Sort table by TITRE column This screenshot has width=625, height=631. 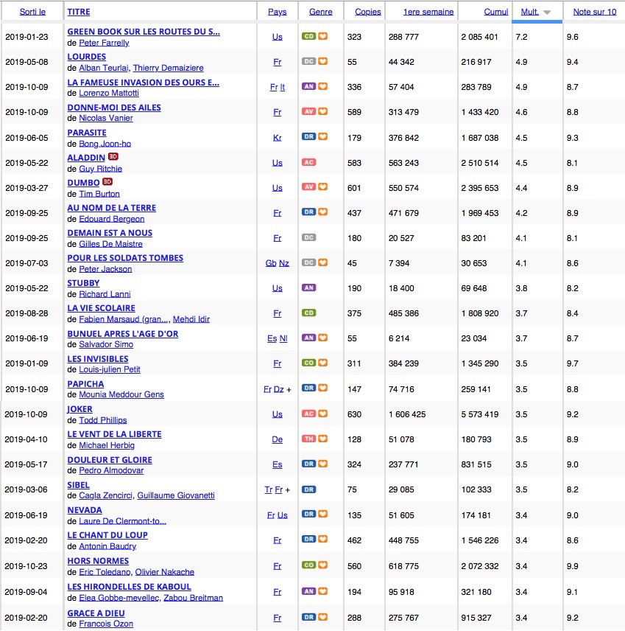(x=78, y=12)
